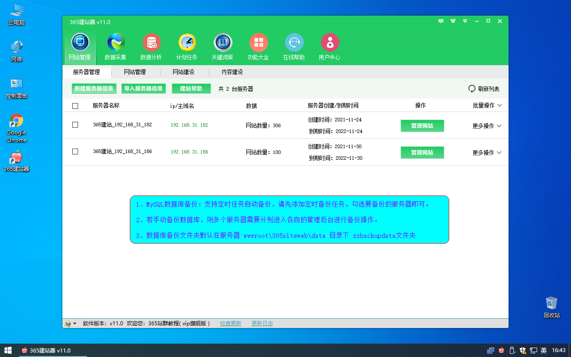Toggle the select-all checkbox in the table header
The height and width of the screenshot is (357, 571).
point(75,106)
